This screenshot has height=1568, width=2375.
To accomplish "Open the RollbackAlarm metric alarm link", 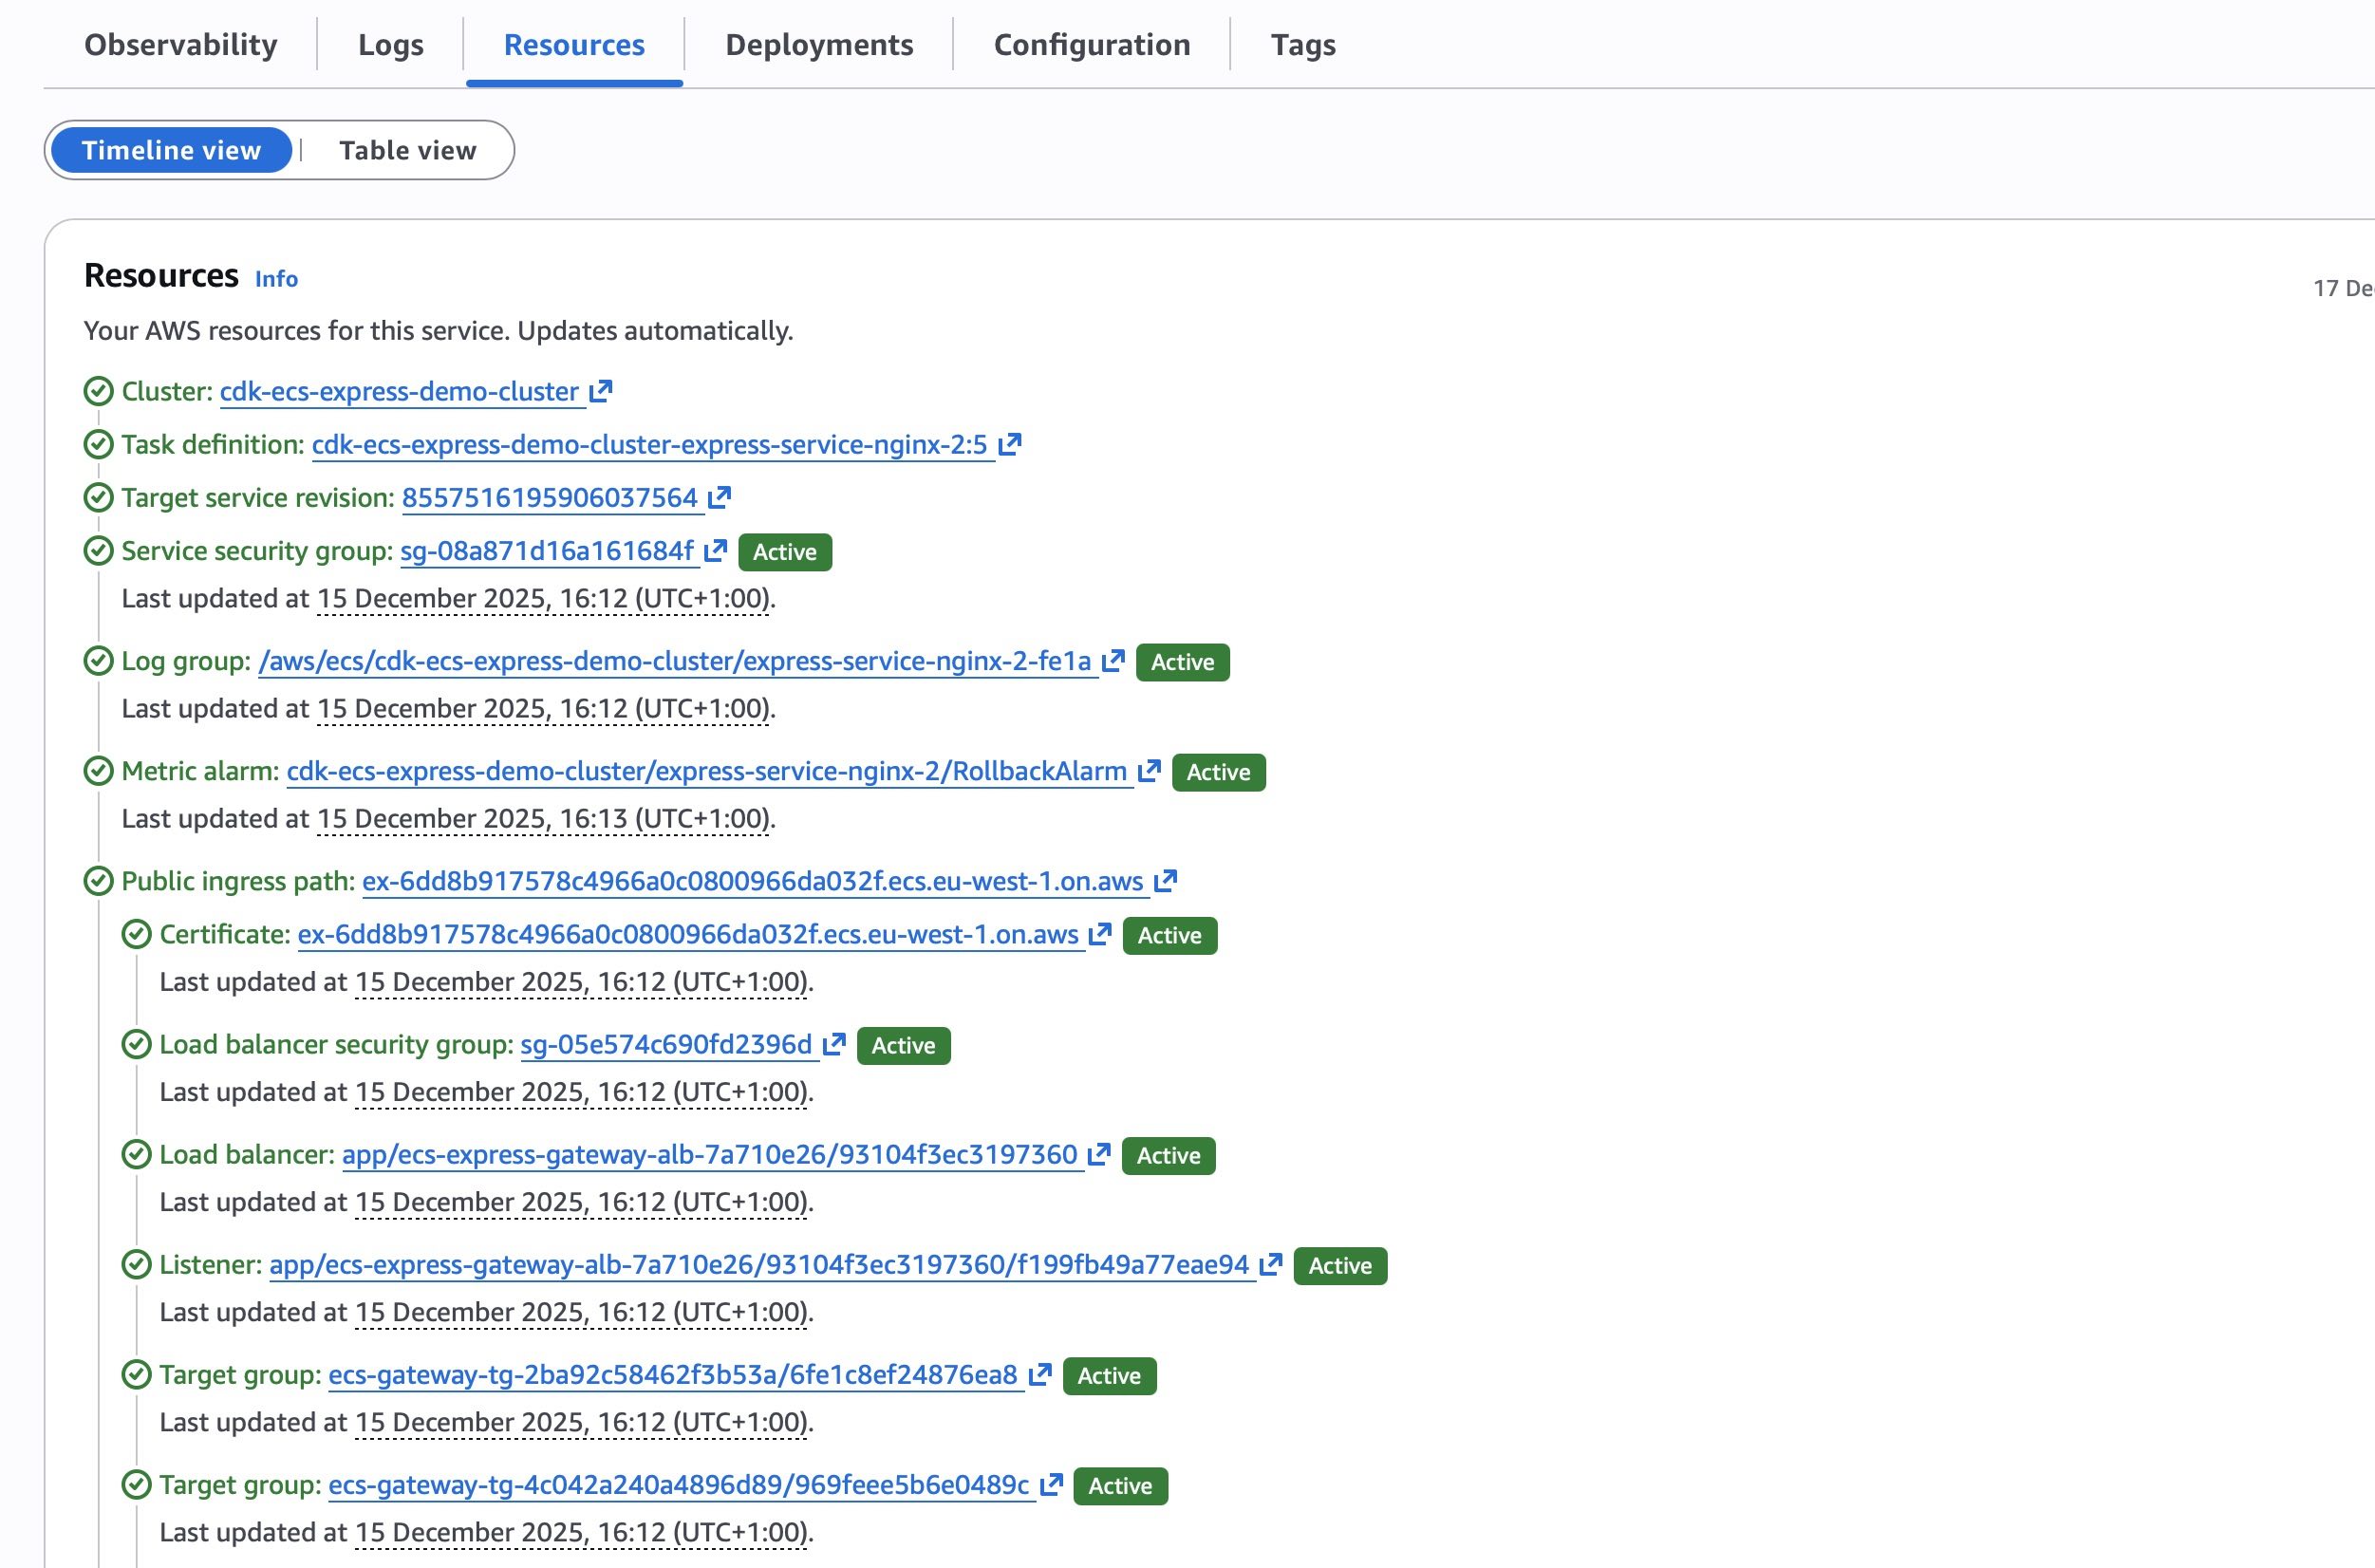I will click(707, 771).
